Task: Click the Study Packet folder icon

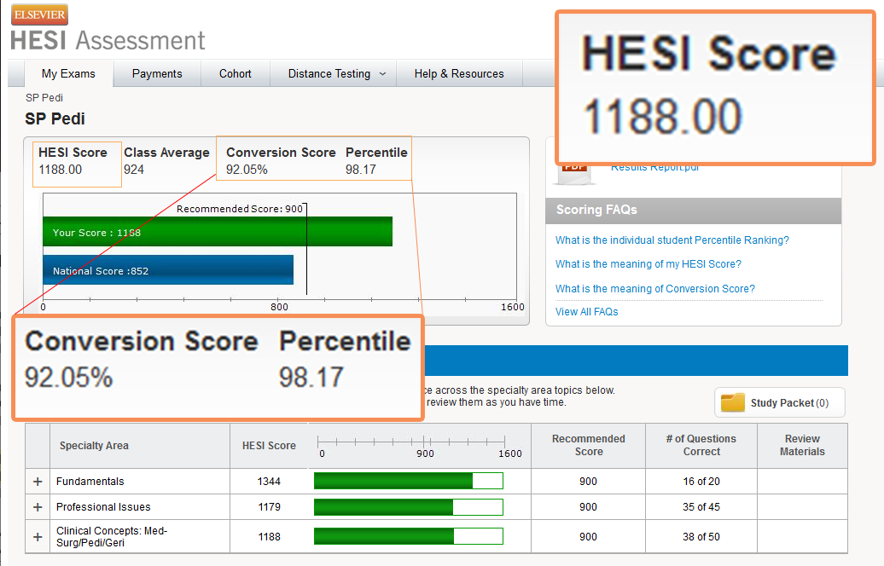Action: click(x=732, y=402)
